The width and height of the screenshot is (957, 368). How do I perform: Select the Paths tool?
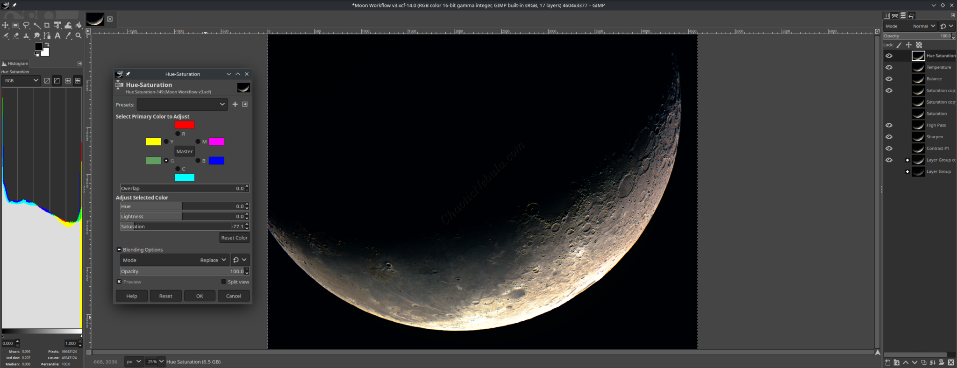(x=47, y=35)
